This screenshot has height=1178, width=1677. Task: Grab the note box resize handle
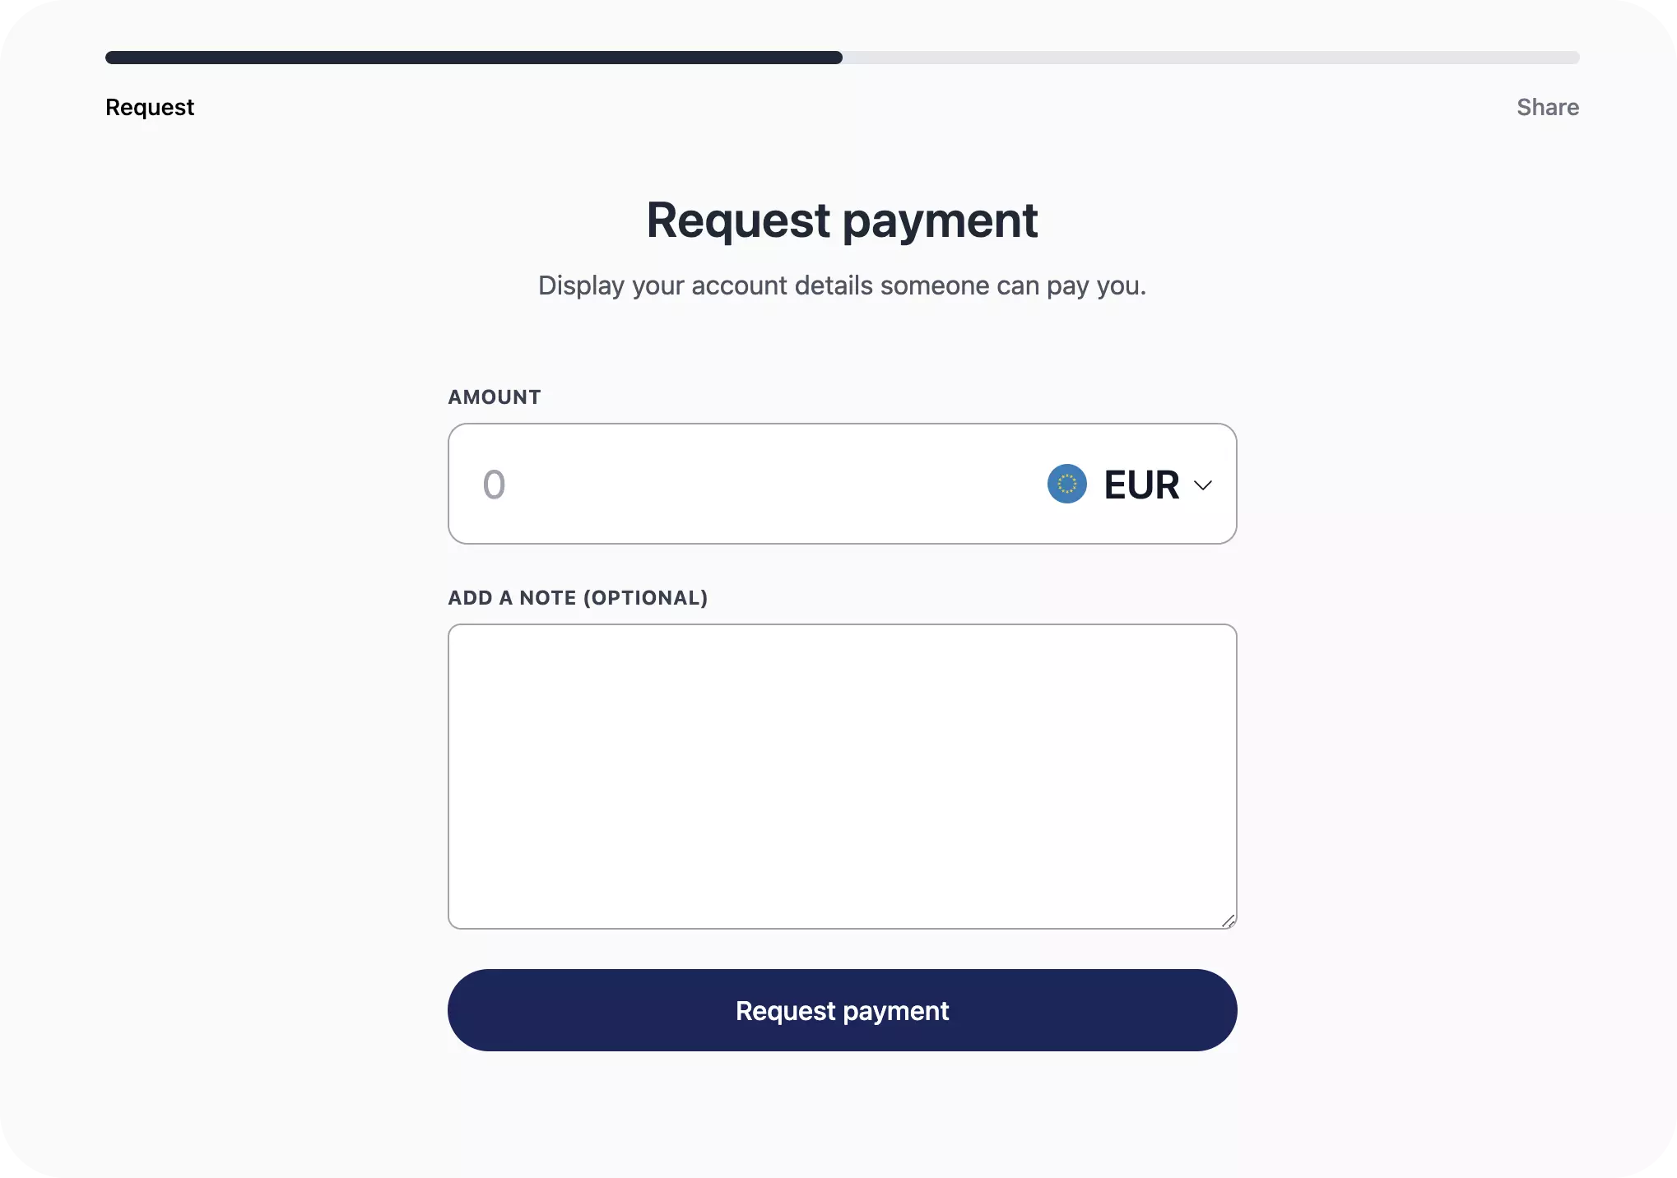pos(1228,921)
